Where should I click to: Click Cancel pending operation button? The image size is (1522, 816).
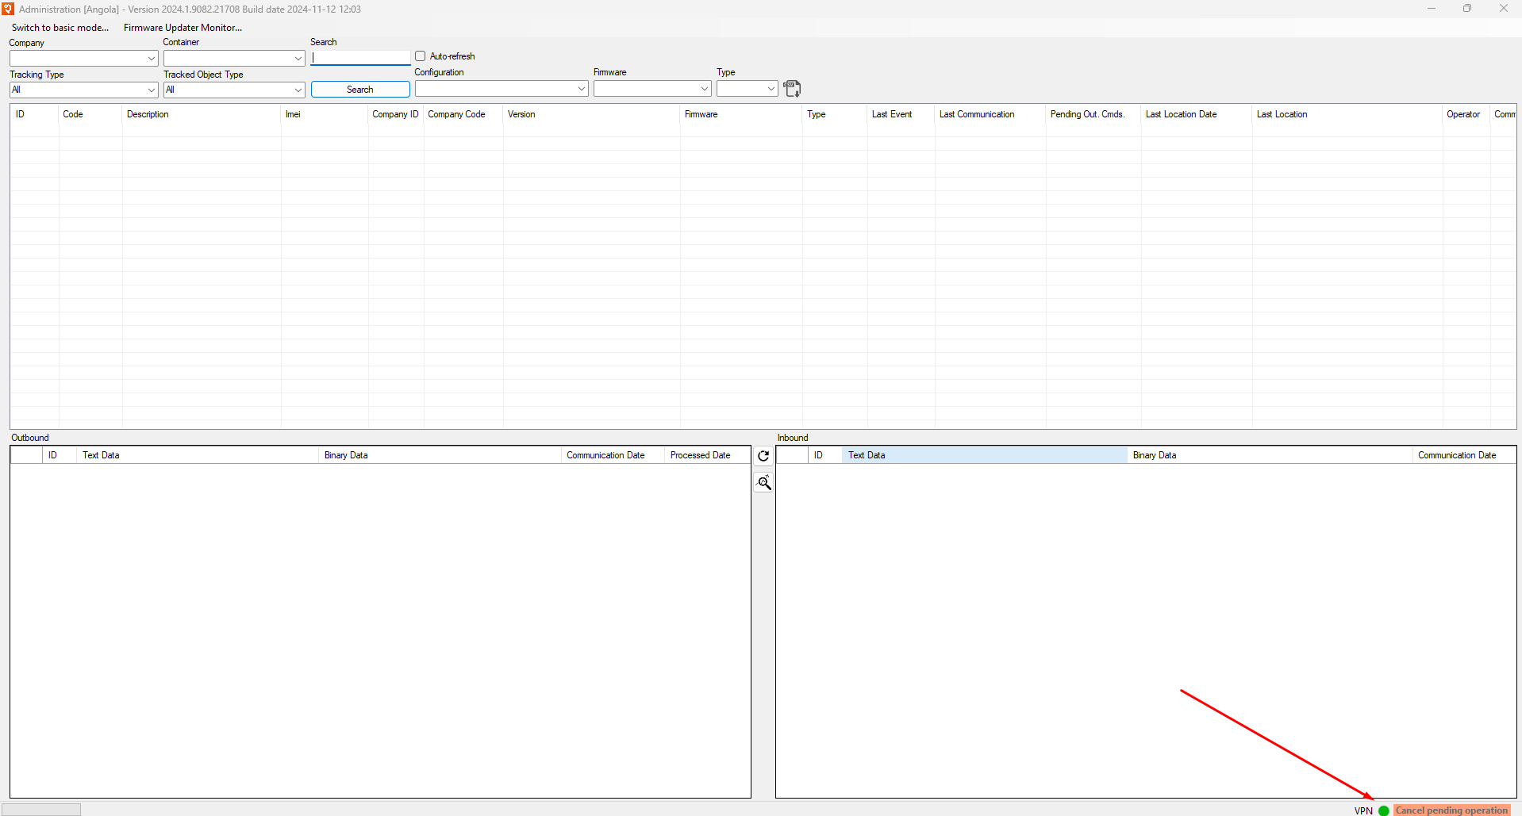1451,810
